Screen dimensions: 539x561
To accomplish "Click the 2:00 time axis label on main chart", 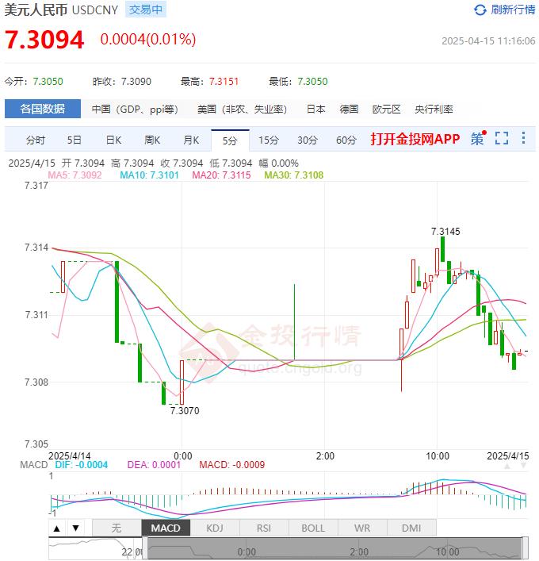I will 325,456.
